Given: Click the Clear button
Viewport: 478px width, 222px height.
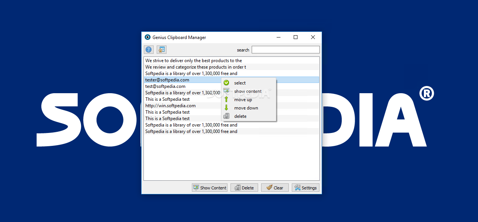Looking at the screenshot, I should (x=275, y=188).
